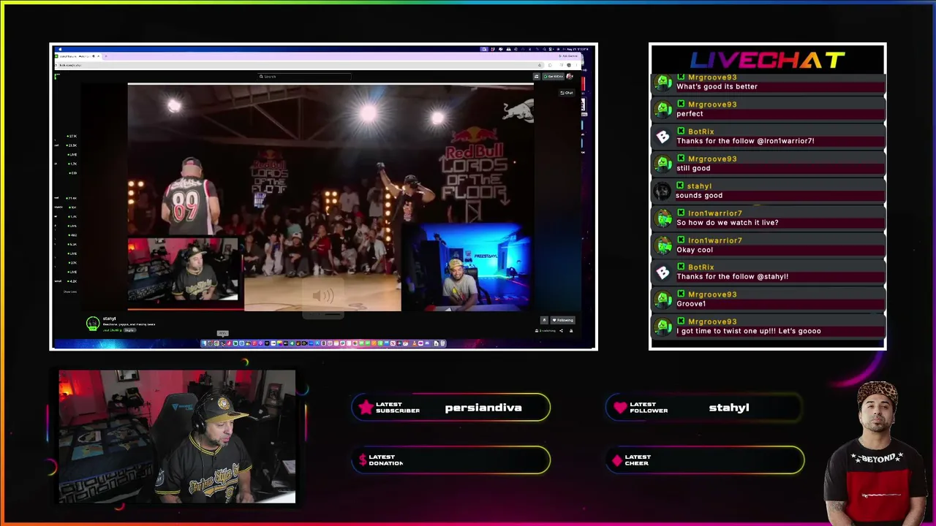Click the Latest Donation dollar icon

pos(363,460)
